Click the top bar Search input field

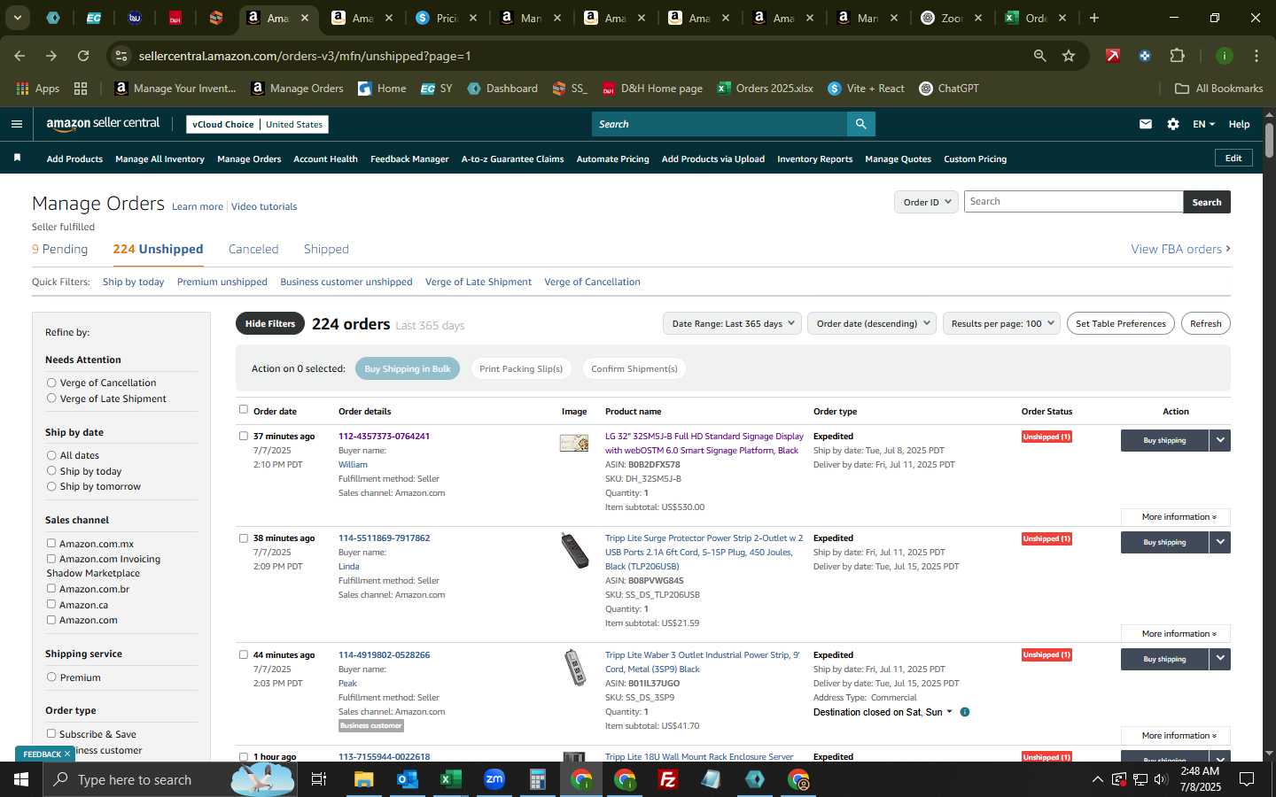(719, 124)
